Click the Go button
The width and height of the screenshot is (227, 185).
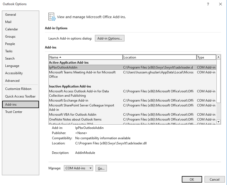coord(101,168)
